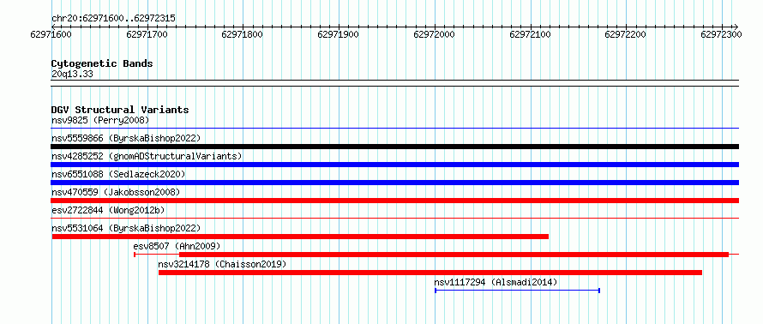Click the 62971600 ruler coordinate
The width and height of the screenshot is (763, 324).
coord(51,34)
